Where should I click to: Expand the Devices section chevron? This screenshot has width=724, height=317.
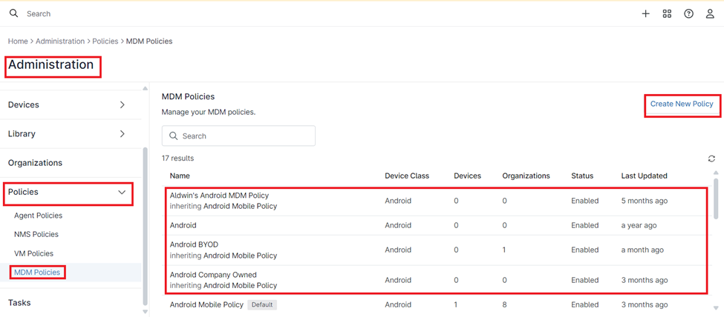(x=123, y=105)
